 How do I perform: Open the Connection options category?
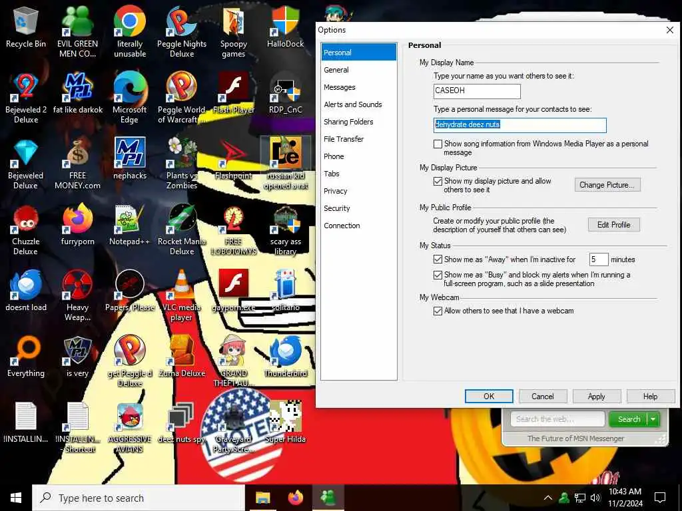[358, 226]
